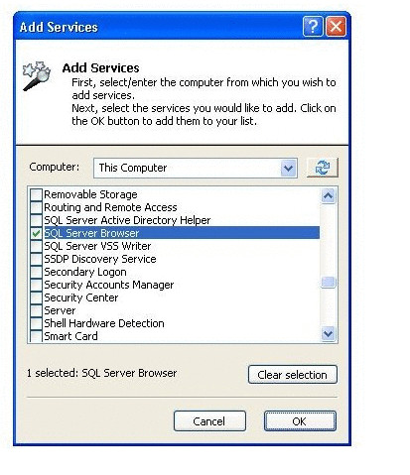Select the Routing and Remote Access item
Screen dimensions: 410x475
point(110,207)
